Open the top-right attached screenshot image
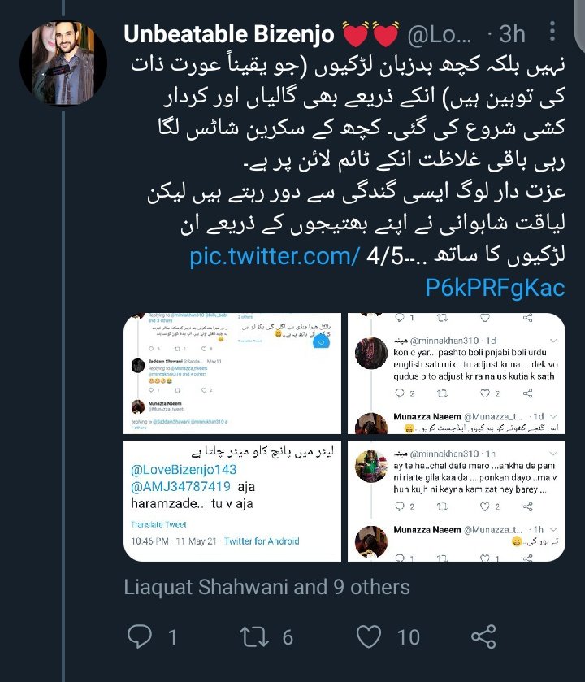 457,373
